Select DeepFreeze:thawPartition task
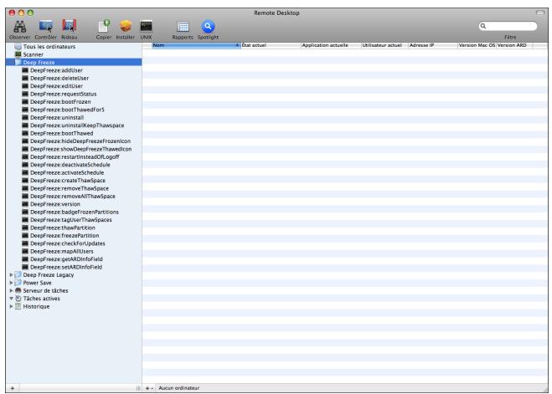 click(x=62, y=228)
